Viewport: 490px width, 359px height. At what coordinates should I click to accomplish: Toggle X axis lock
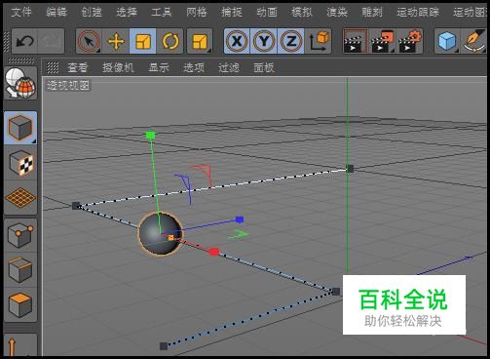tap(237, 41)
